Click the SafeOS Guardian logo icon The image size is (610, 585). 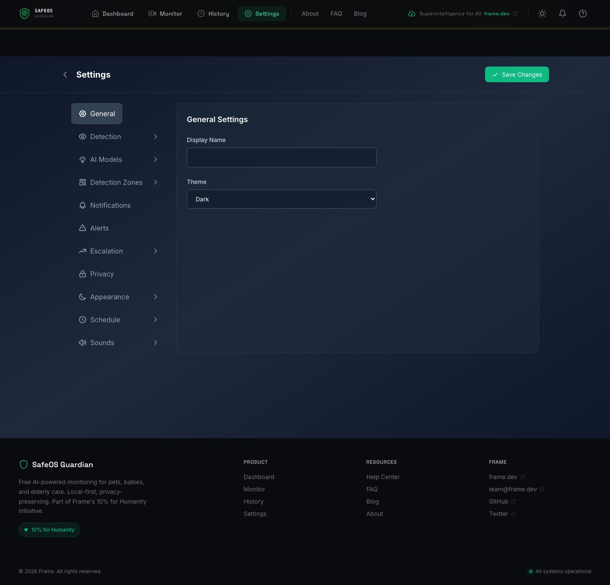pyautogui.click(x=24, y=13)
